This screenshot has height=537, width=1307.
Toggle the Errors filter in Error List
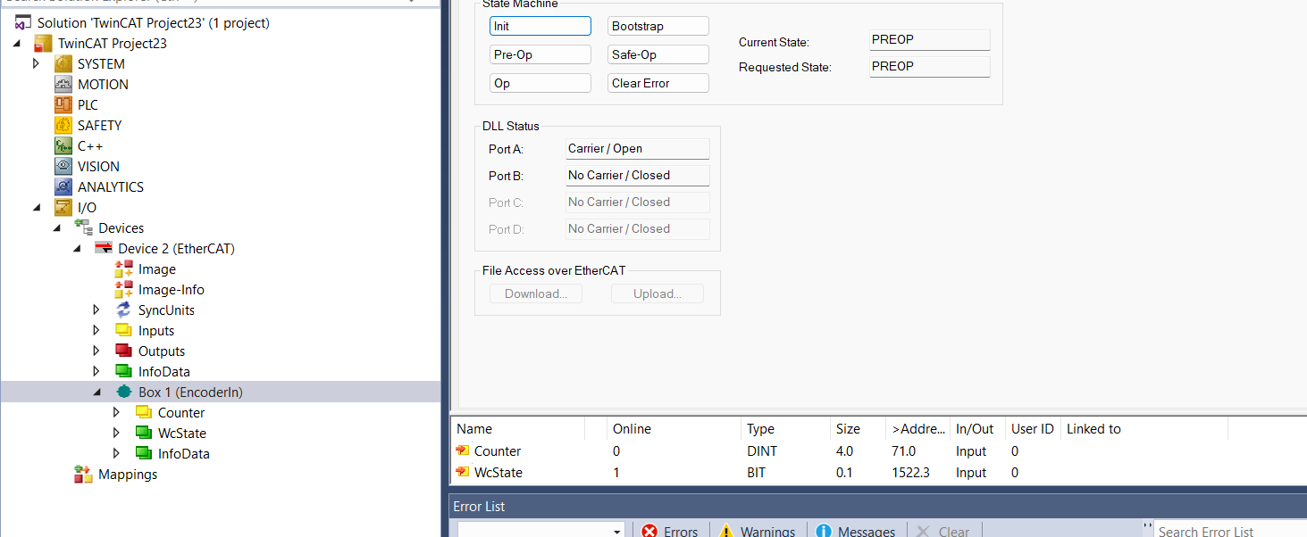[x=670, y=531]
